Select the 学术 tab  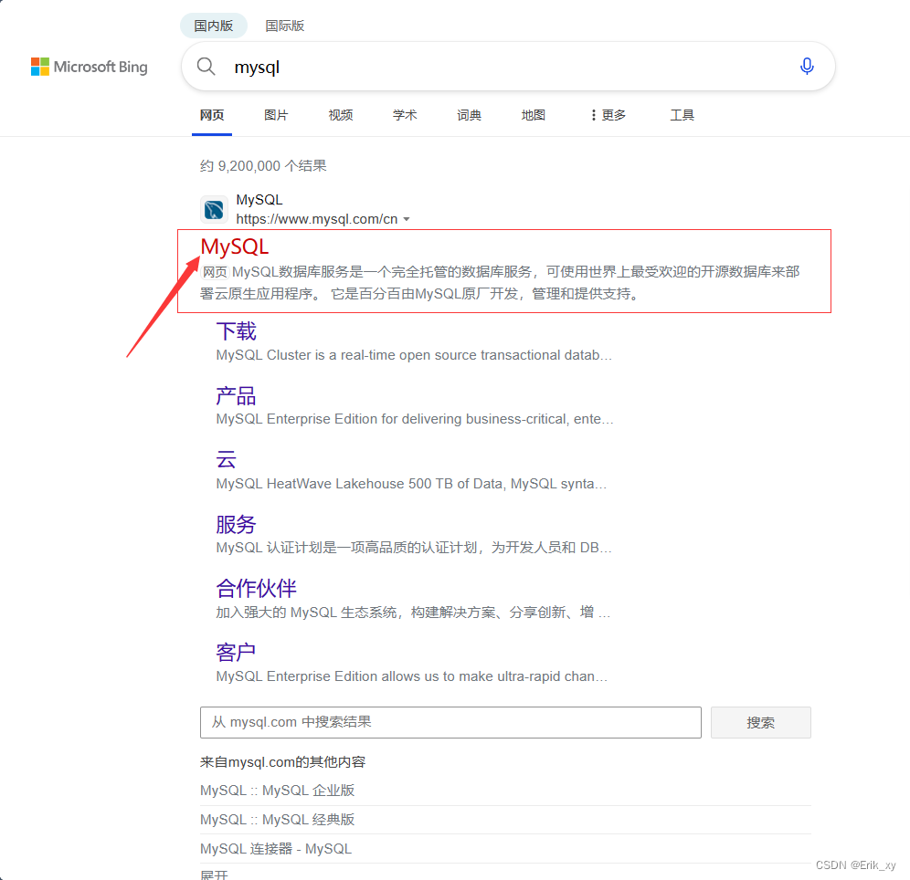point(404,115)
